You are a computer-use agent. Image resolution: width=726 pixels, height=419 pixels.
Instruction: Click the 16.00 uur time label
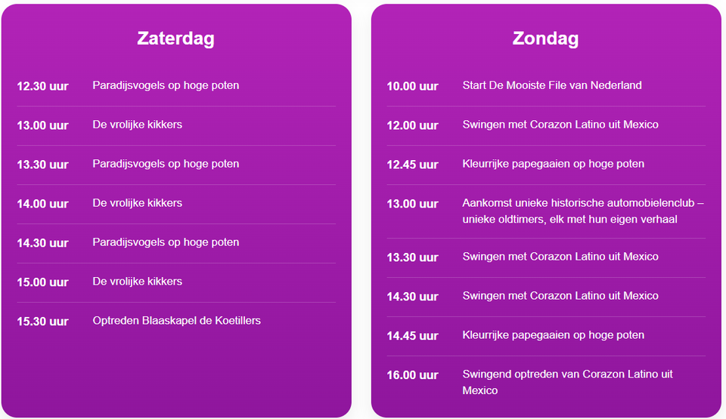click(x=413, y=375)
